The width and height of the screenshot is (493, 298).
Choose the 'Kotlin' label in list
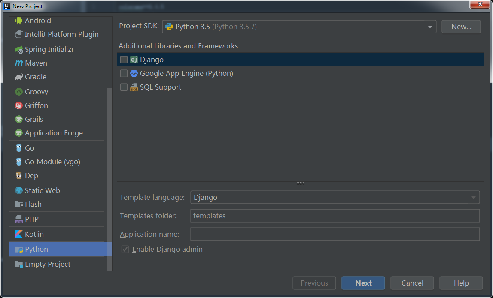tap(34, 234)
